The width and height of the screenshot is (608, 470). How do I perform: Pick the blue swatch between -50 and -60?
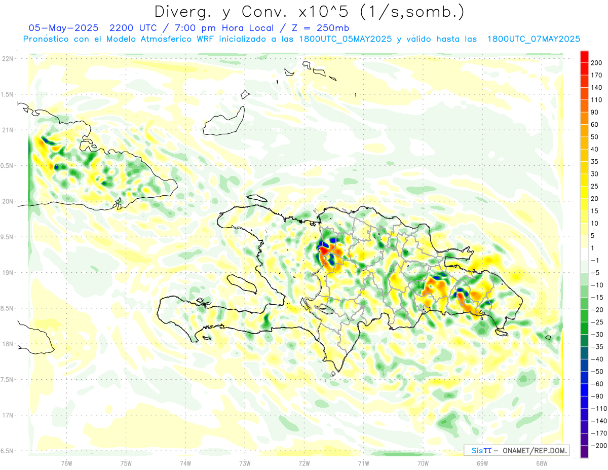[x=584, y=377]
